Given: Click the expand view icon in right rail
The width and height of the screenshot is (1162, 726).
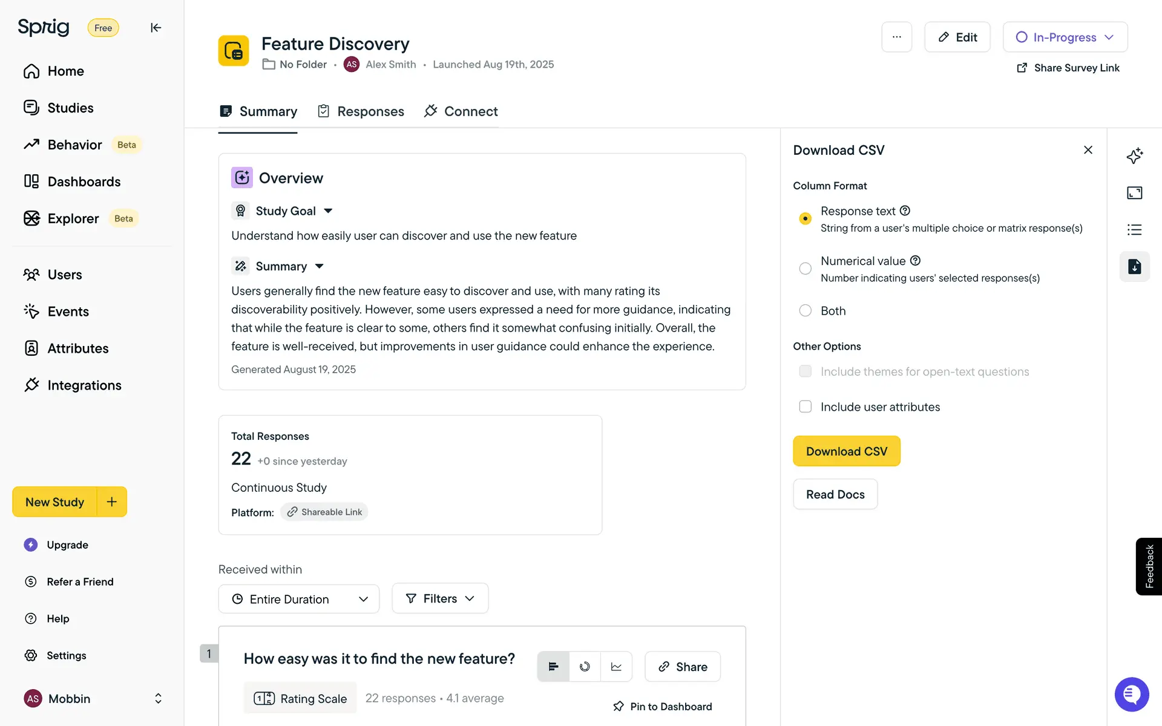Looking at the screenshot, I should pos(1134,193).
